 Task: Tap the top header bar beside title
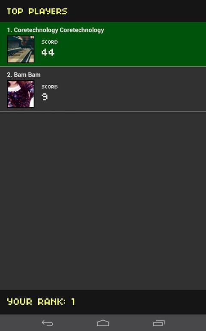coord(137,11)
